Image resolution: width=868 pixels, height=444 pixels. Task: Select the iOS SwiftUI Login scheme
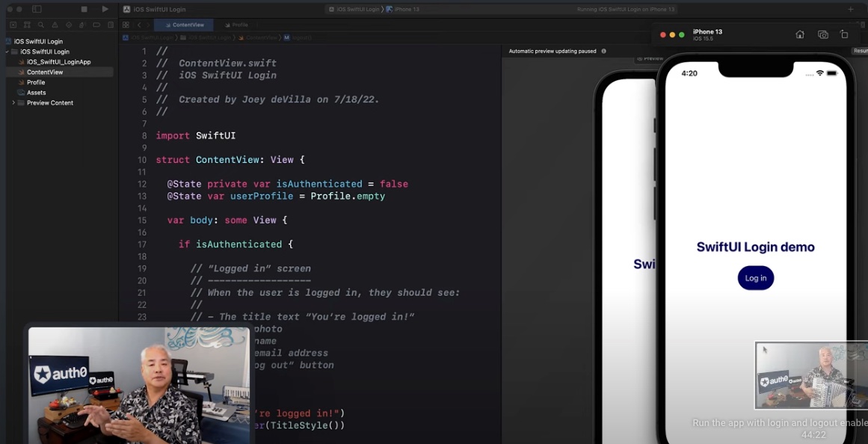click(x=353, y=10)
